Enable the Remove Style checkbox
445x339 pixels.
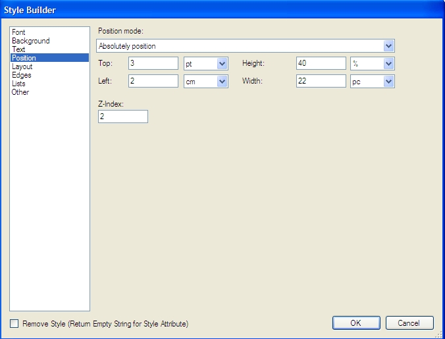pos(14,323)
